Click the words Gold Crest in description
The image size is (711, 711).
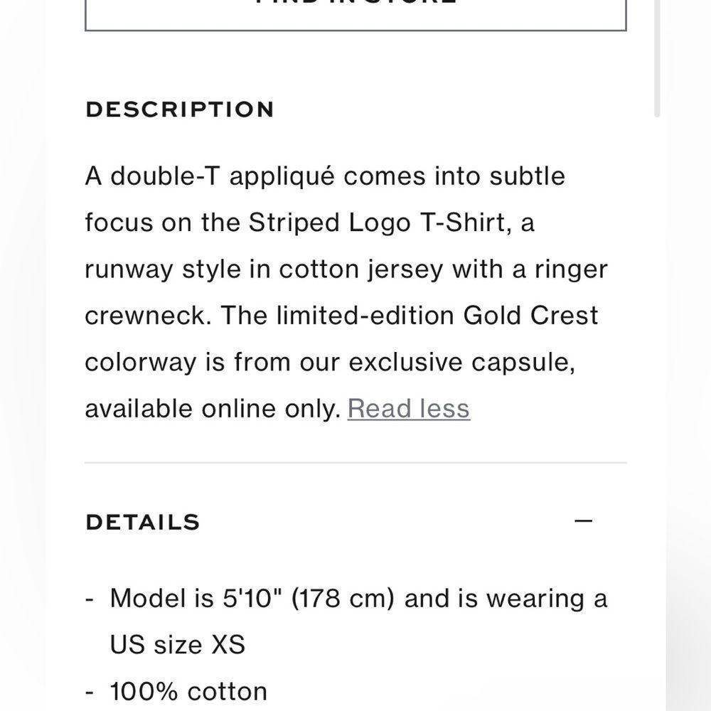point(530,316)
